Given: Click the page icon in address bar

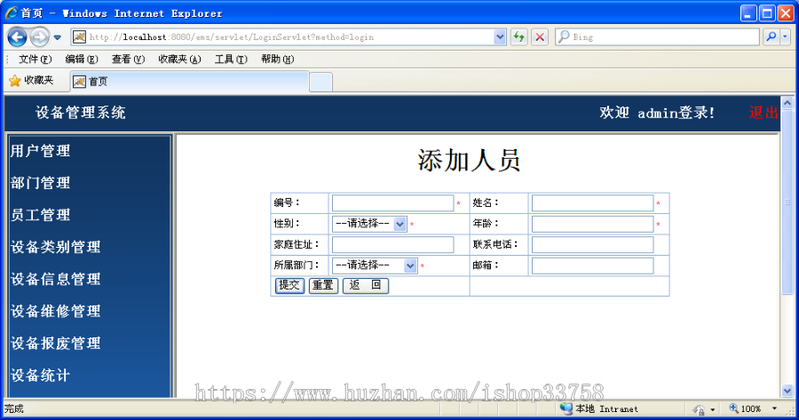Looking at the screenshot, I should pos(79,36).
